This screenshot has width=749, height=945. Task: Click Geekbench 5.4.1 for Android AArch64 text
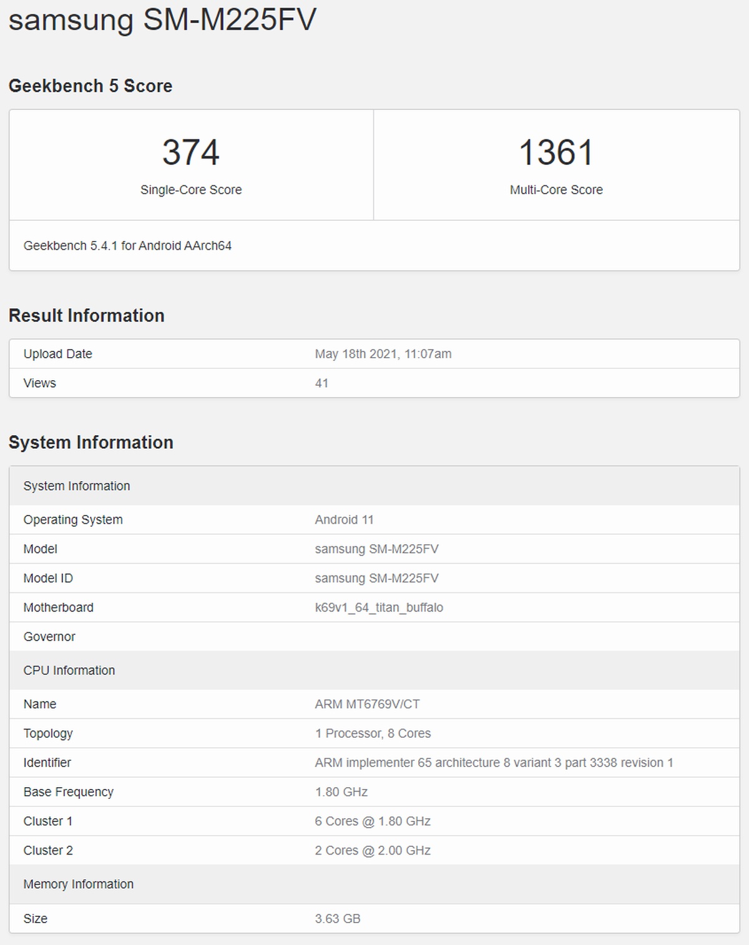(x=127, y=246)
